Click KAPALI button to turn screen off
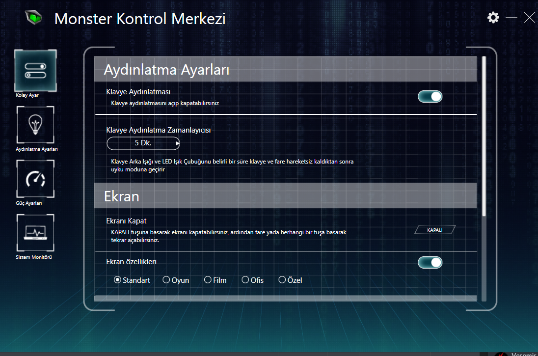 (x=435, y=230)
